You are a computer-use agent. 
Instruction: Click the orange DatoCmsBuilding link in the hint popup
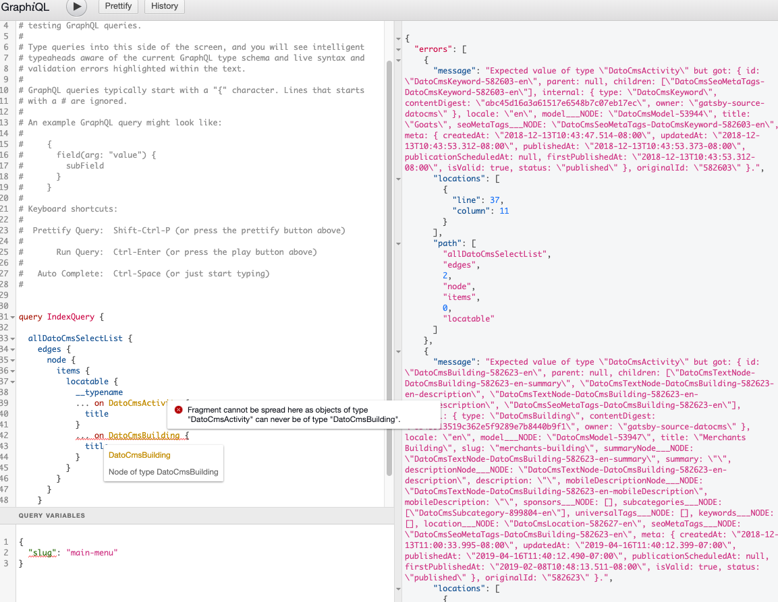tap(140, 455)
